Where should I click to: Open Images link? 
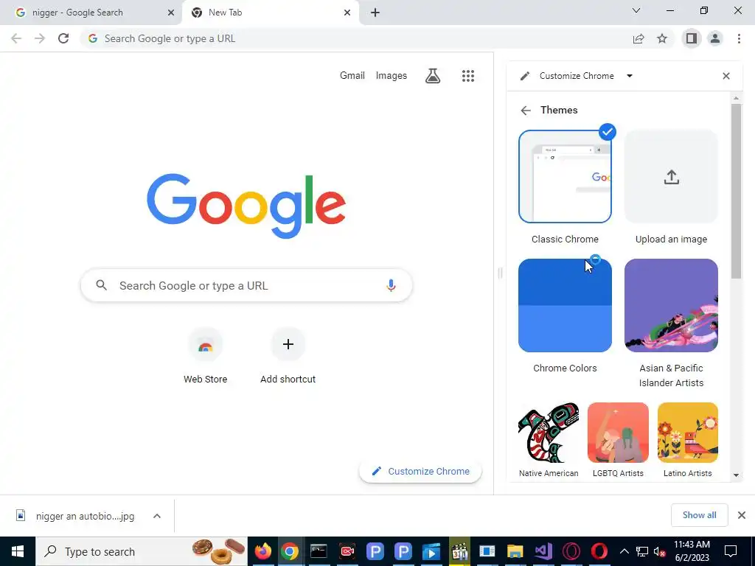point(391,76)
